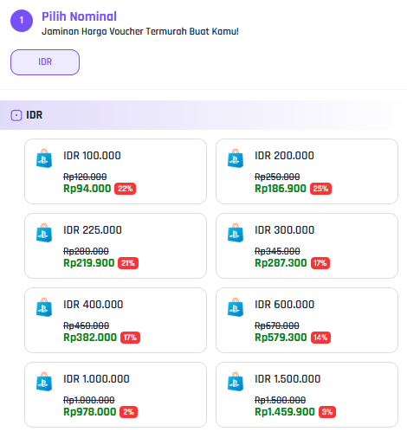The width and height of the screenshot is (407, 438).
Task: Click PlayStation bag icon for IDR 100.000
Action: pos(44,158)
